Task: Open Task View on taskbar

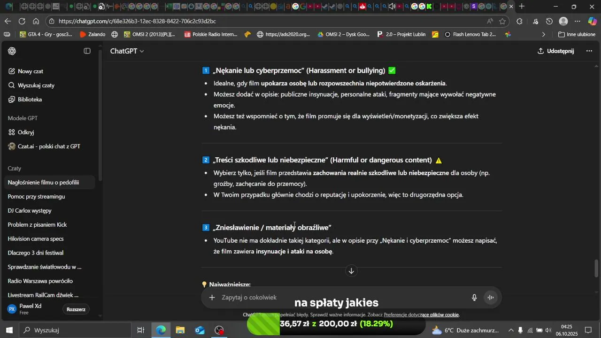Action: click(140, 330)
